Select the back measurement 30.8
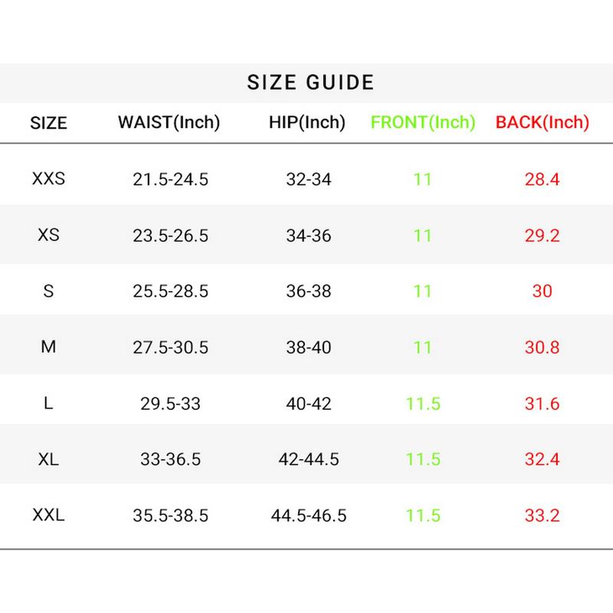 click(x=542, y=347)
